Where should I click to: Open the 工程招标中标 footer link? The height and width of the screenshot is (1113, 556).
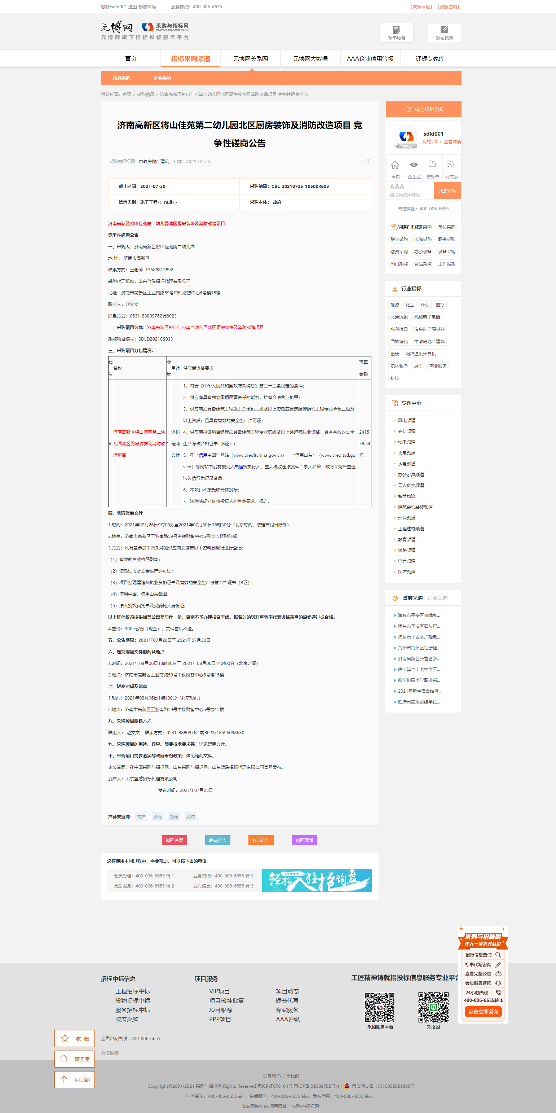click(x=133, y=991)
